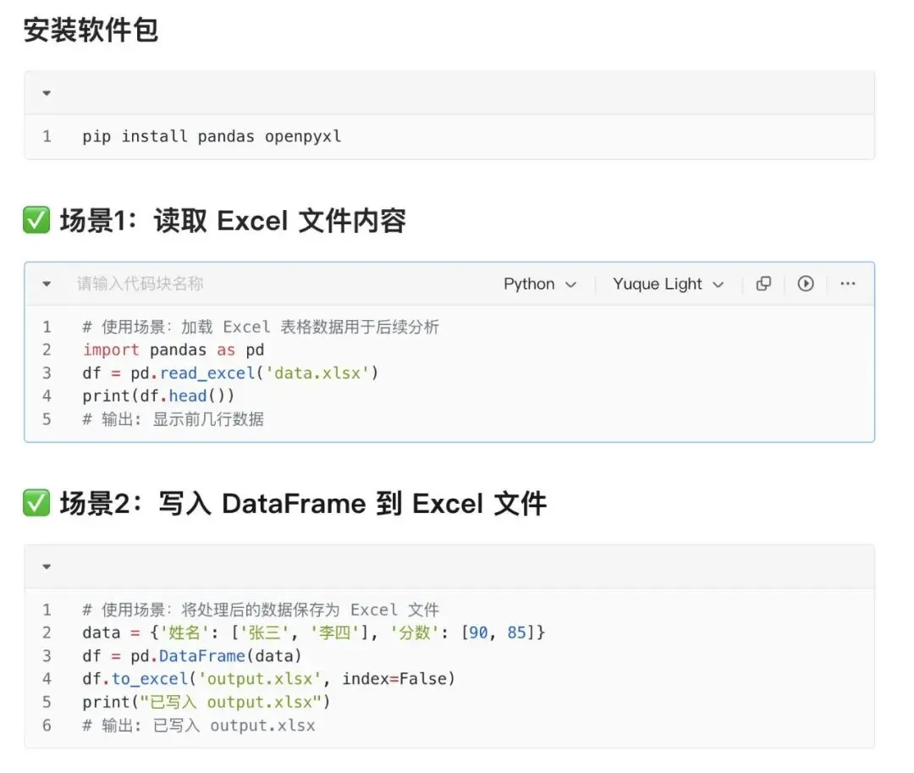
Task: Open the three-dot more options menu
Action: click(847, 284)
